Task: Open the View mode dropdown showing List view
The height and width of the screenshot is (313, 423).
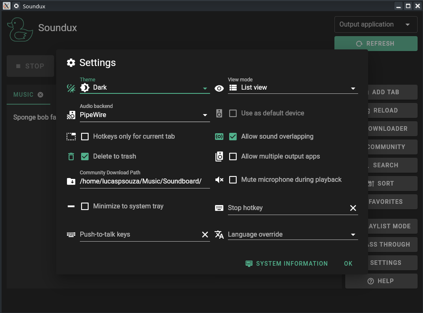Action: point(293,88)
